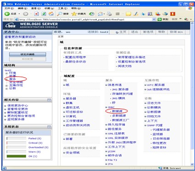Click the History clock icon in toolbar
Image resolution: width=195 pixels, height=171 pixels.
[x=92, y=14]
